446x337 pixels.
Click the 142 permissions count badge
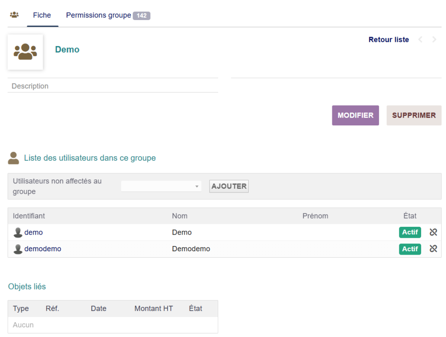coord(142,16)
